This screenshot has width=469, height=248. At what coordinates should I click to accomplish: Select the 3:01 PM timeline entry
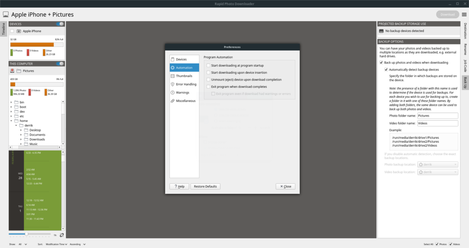coord(30,214)
